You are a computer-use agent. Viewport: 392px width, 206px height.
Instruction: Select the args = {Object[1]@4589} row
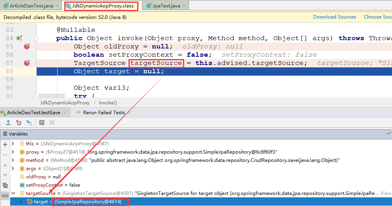coord(201,168)
